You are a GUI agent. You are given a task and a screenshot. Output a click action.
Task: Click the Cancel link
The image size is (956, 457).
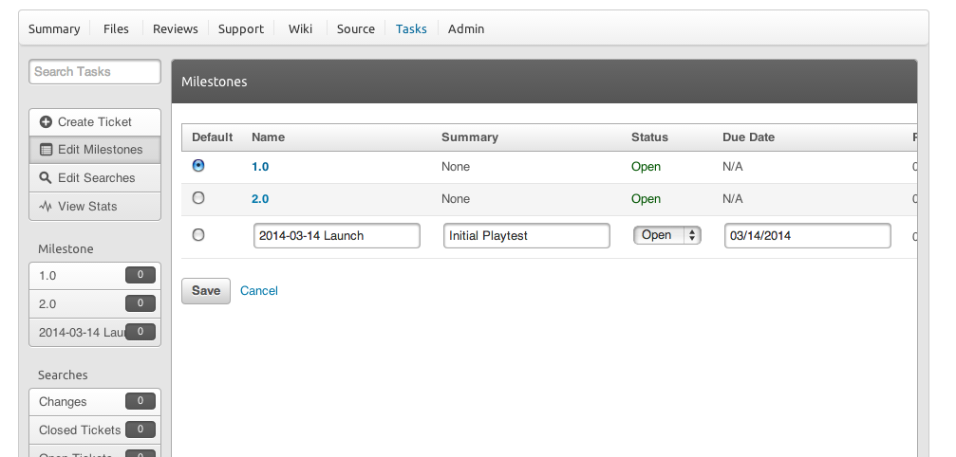click(x=258, y=291)
